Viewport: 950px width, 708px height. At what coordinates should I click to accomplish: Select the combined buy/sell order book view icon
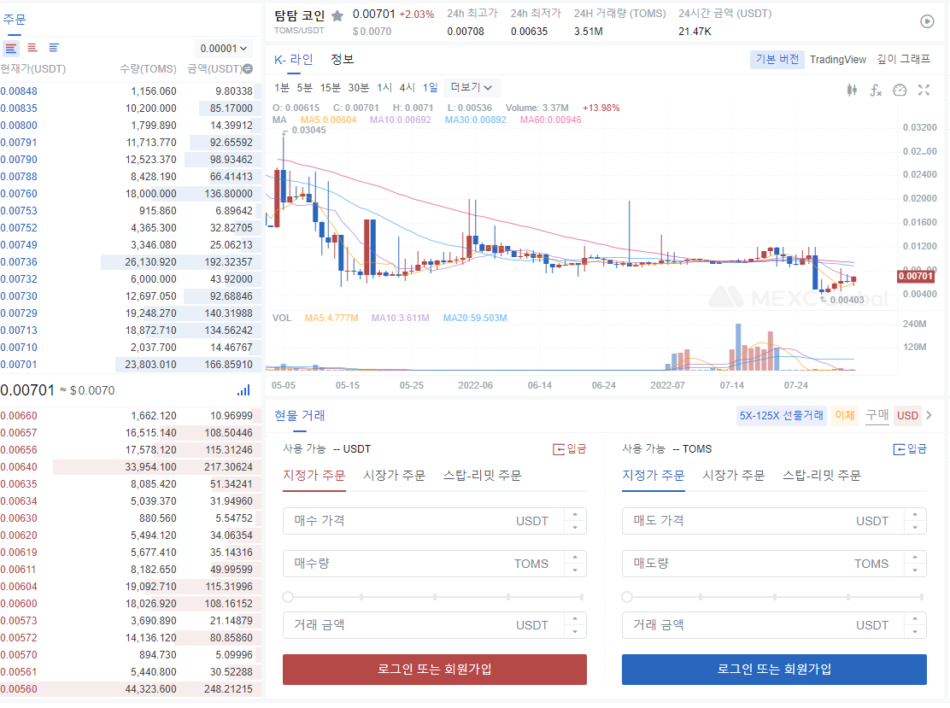coord(11,48)
